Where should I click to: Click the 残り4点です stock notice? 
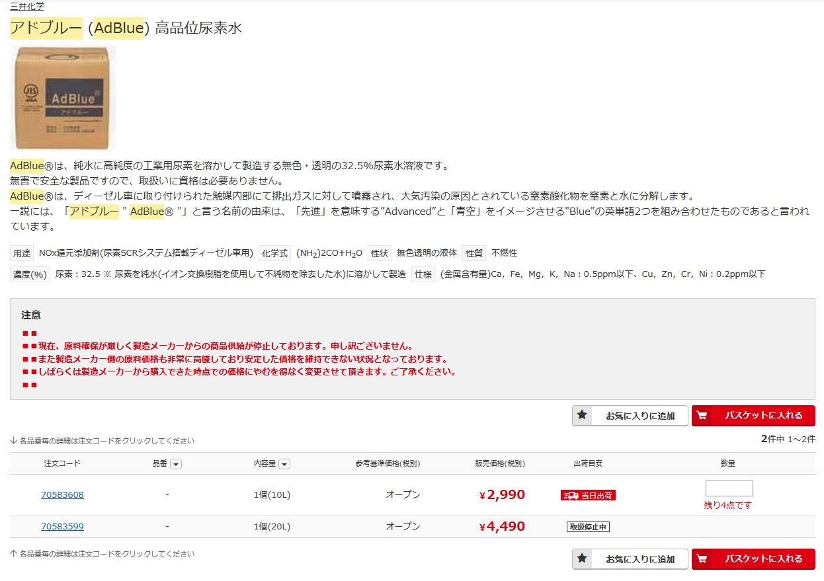728,505
